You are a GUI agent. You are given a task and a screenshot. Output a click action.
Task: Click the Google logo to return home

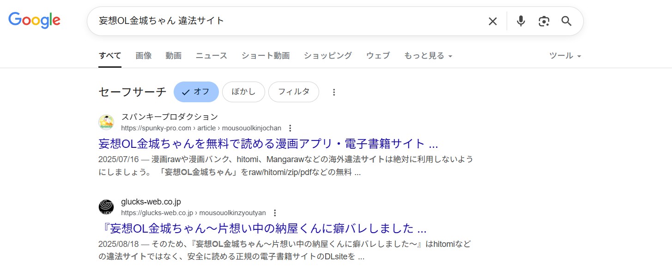pos(34,20)
